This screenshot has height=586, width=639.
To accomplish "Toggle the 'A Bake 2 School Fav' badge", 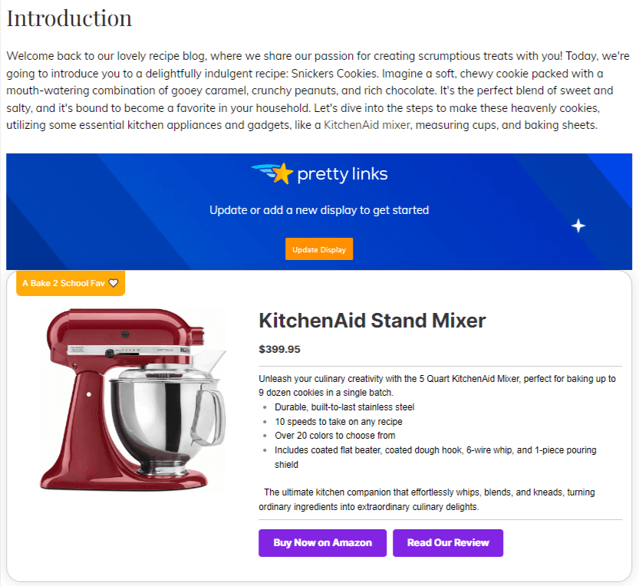I will [70, 282].
